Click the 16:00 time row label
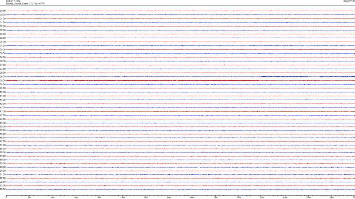Viewport: 355px width, 199px height. 3,134
